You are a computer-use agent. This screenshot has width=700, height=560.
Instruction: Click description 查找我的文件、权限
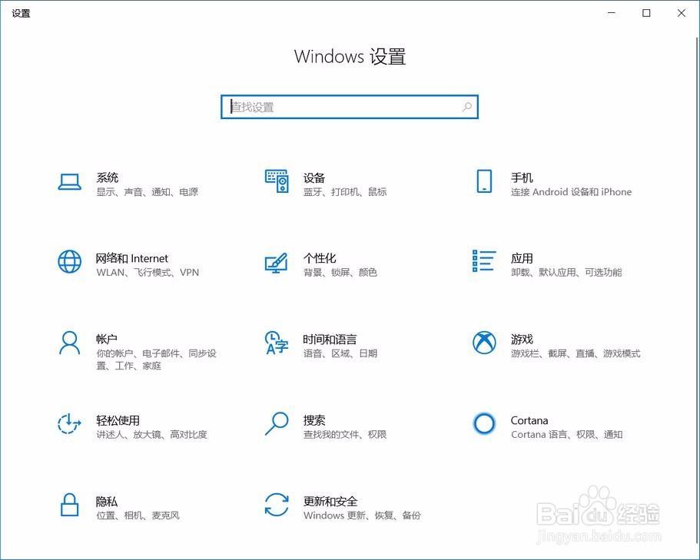pyautogui.click(x=345, y=434)
